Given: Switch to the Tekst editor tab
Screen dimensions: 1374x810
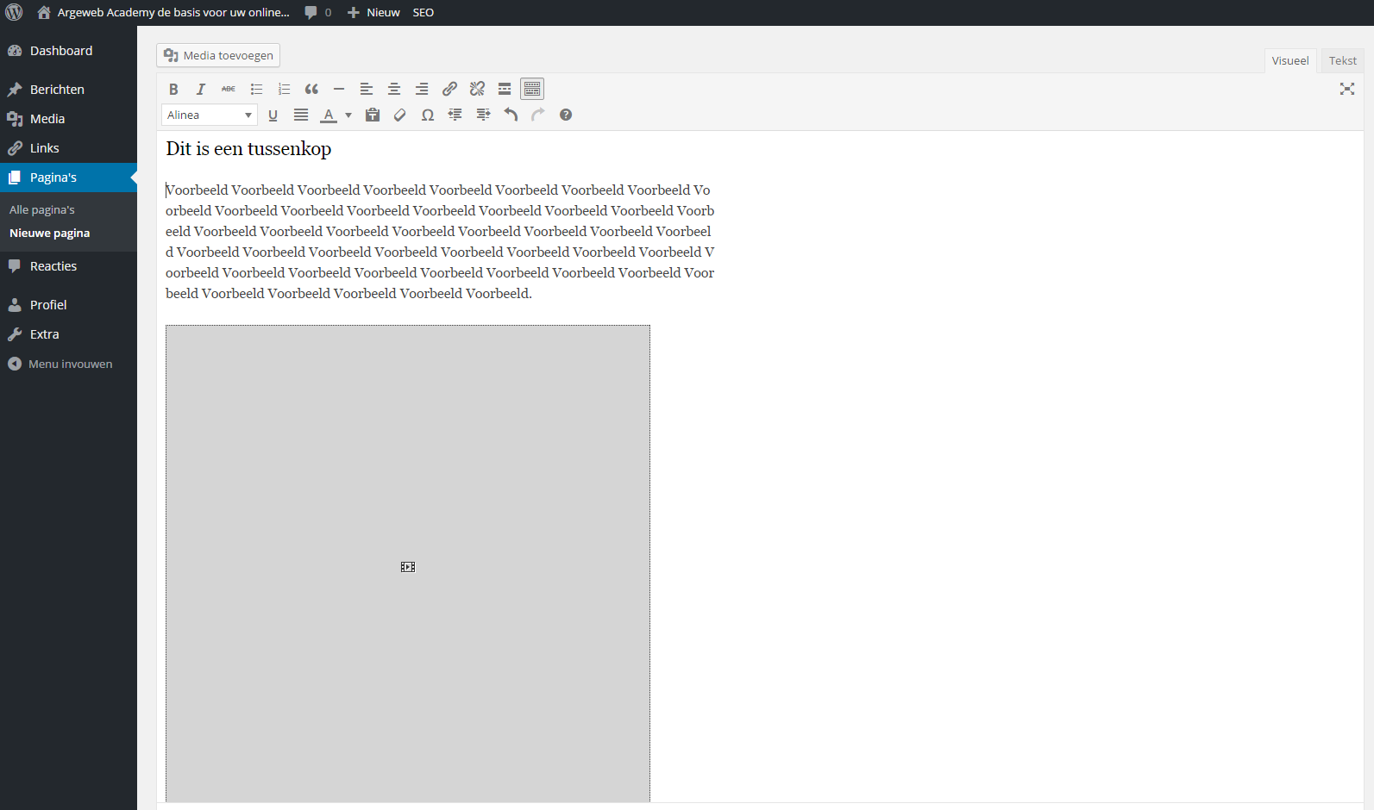Looking at the screenshot, I should (x=1342, y=60).
